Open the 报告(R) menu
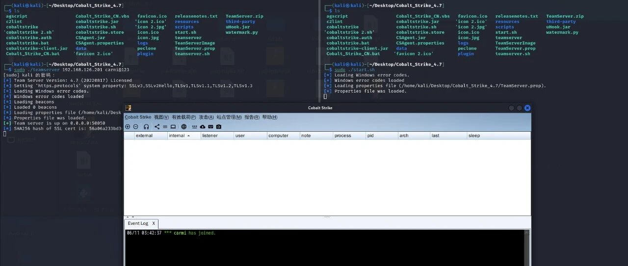 252,117
